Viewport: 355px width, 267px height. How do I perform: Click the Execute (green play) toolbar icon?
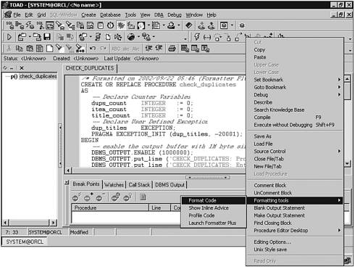(9, 37)
